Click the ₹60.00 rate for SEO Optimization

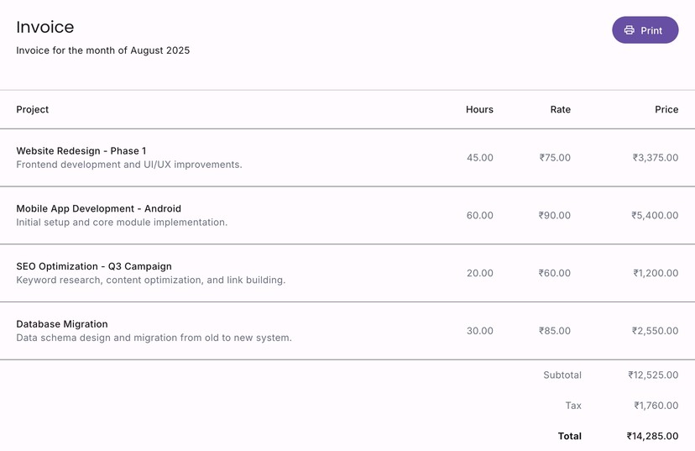point(555,273)
